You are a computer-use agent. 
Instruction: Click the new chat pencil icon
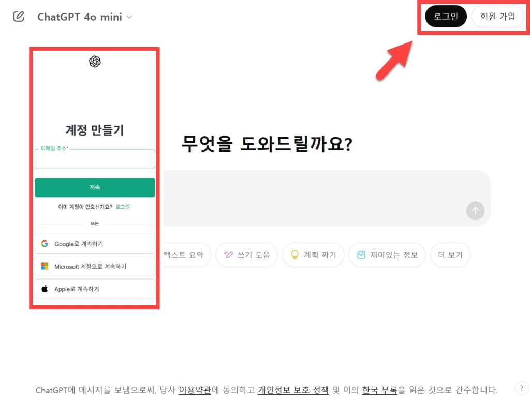[19, 16]
